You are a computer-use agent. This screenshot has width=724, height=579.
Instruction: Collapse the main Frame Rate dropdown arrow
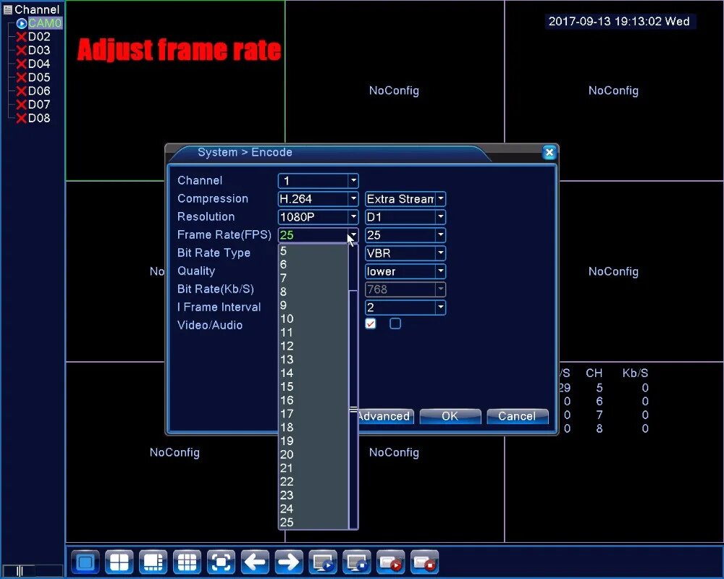(353, 235)
